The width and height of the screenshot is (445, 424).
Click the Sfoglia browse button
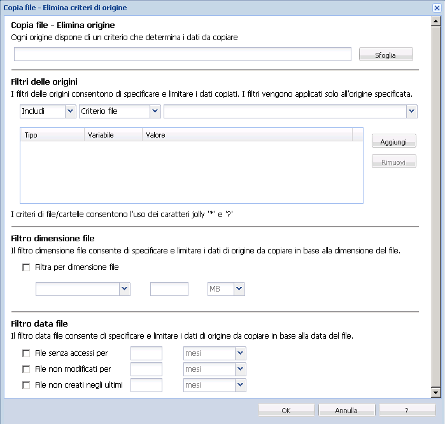[x=386, y=54]
